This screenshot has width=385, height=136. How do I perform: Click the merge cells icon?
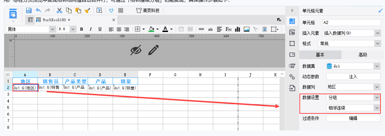[x=181, y=29]
